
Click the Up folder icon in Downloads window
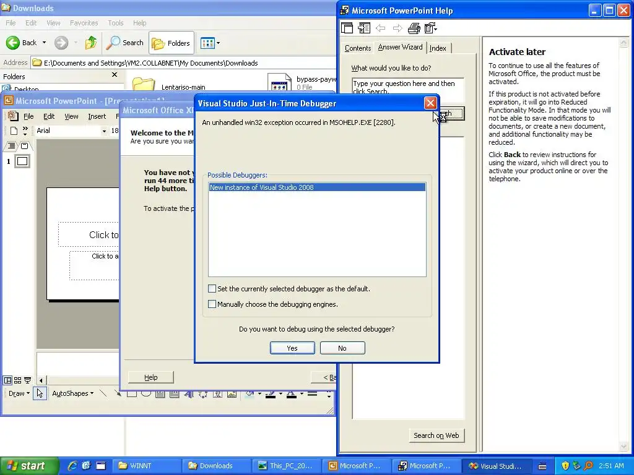91,43
